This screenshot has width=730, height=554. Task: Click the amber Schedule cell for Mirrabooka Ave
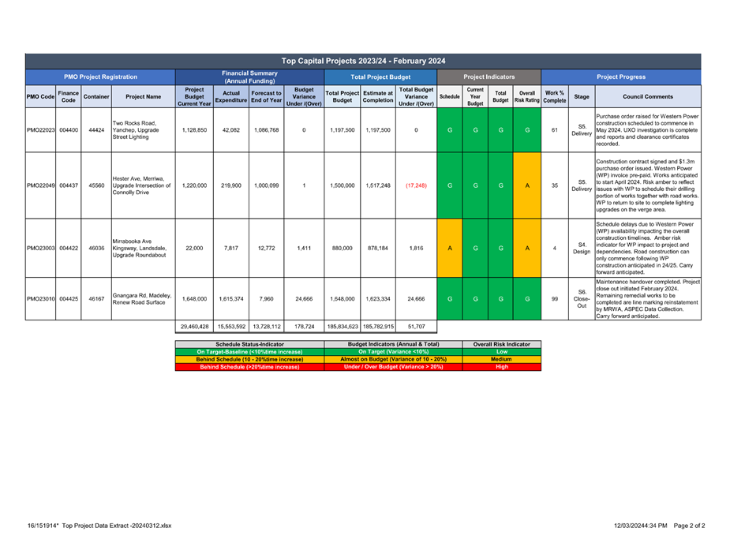[450, 249]
